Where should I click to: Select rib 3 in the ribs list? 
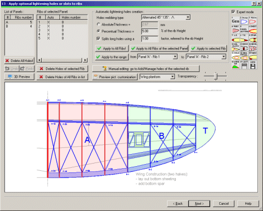coord(62,30)
